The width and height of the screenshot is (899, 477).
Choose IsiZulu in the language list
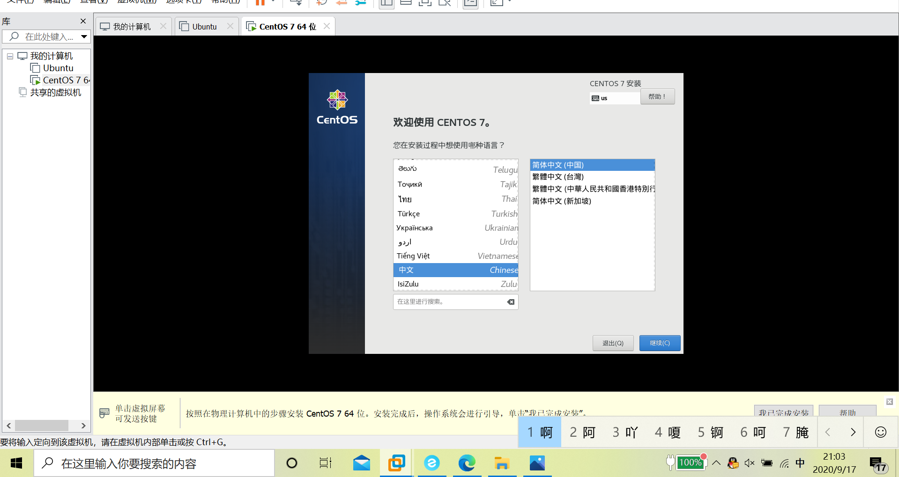456,284
